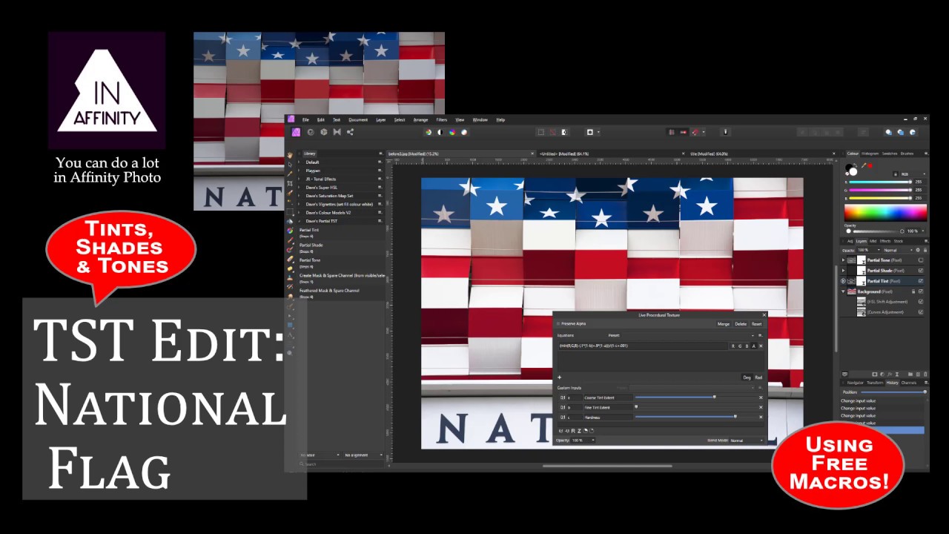
Task: Click the layer settings cog icon
Action: click(919, 250)
